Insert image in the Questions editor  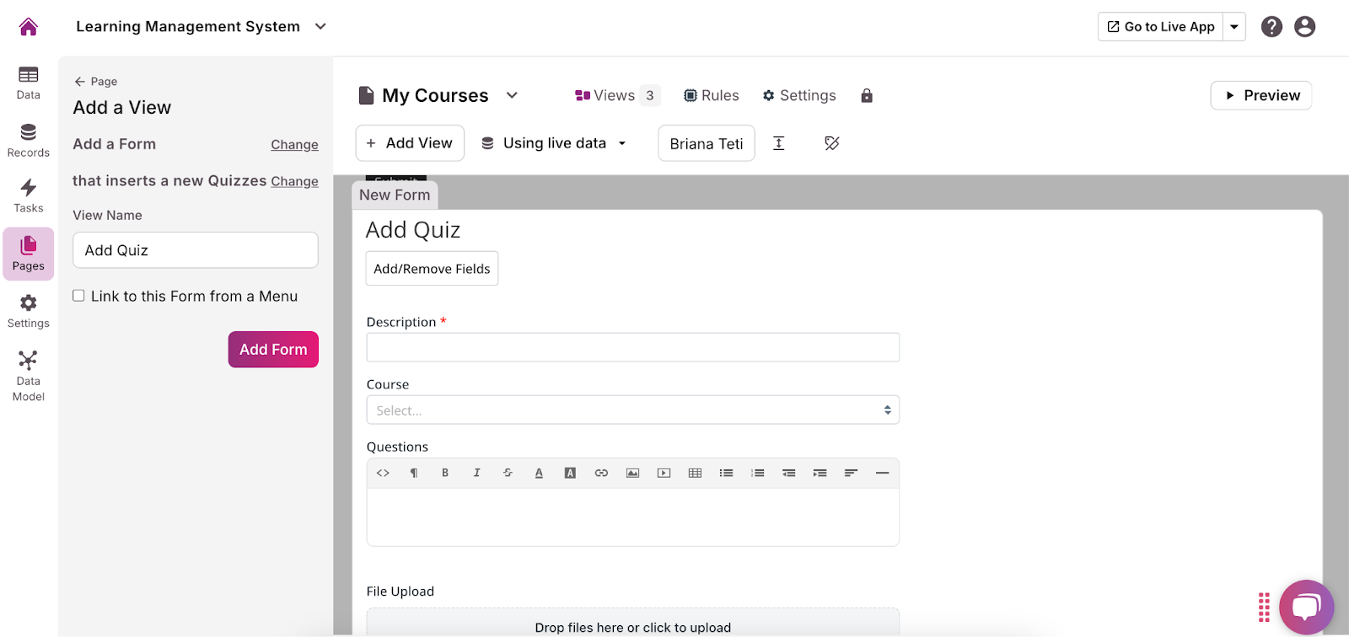(x=632, y=474)
